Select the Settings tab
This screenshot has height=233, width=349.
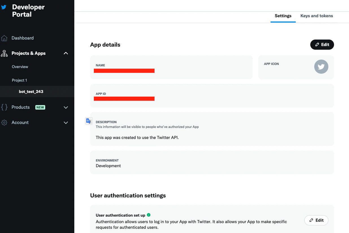pos(283,16)
